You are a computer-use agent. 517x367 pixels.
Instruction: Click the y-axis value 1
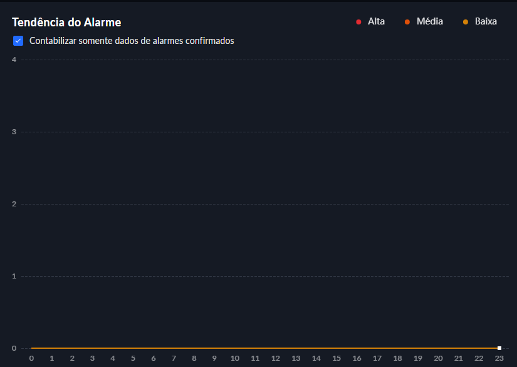point(14,276)
